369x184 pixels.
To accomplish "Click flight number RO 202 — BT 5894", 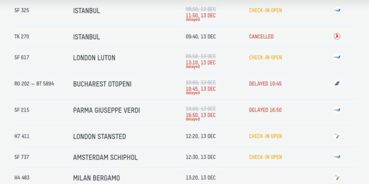I will [34, 84].
